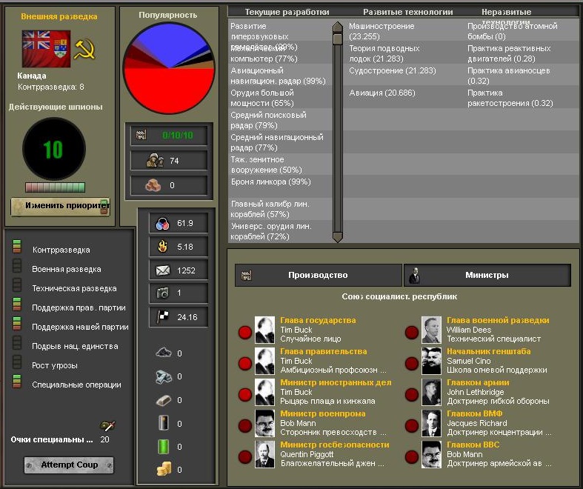Viewport: 583px width, 489px height.
Task: Click the hammer and sickle emblem
Action: [x=84, y=49]
